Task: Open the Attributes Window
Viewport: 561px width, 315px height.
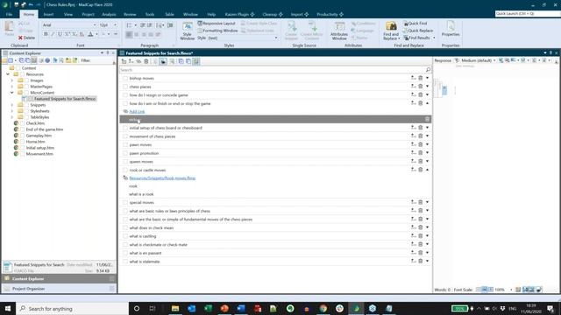Action: point(339,31)
